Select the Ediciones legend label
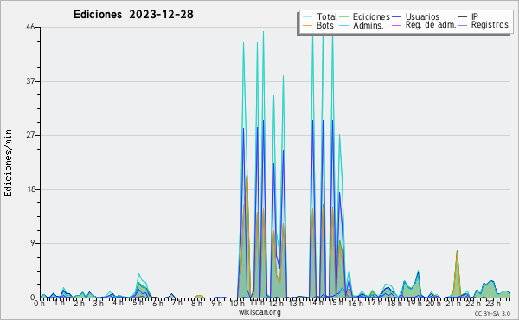 [371, 16]
